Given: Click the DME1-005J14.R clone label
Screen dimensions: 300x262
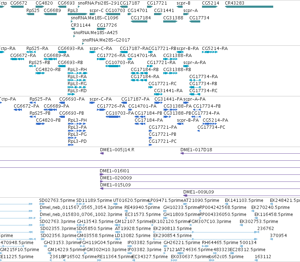Looking at the screenshot, I should (117, 149).
